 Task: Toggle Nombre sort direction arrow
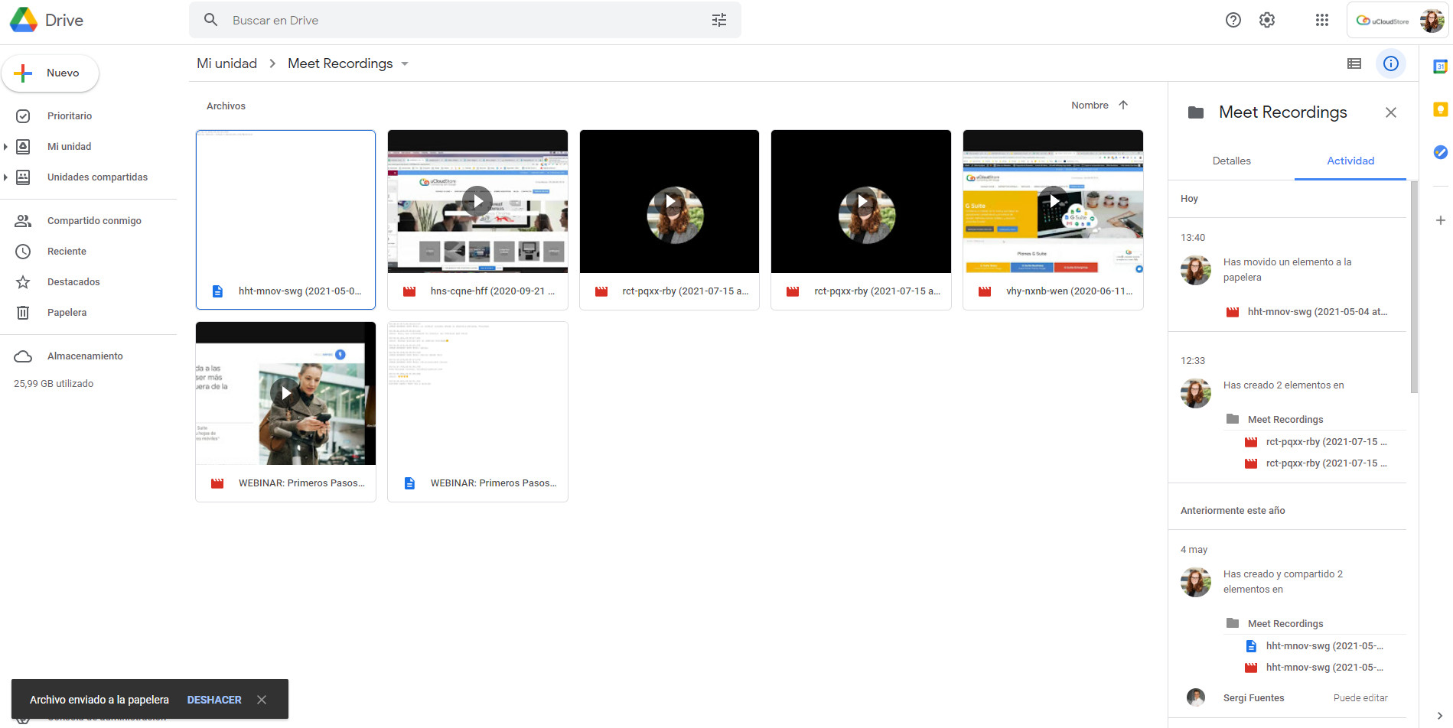coord(1123,105)
